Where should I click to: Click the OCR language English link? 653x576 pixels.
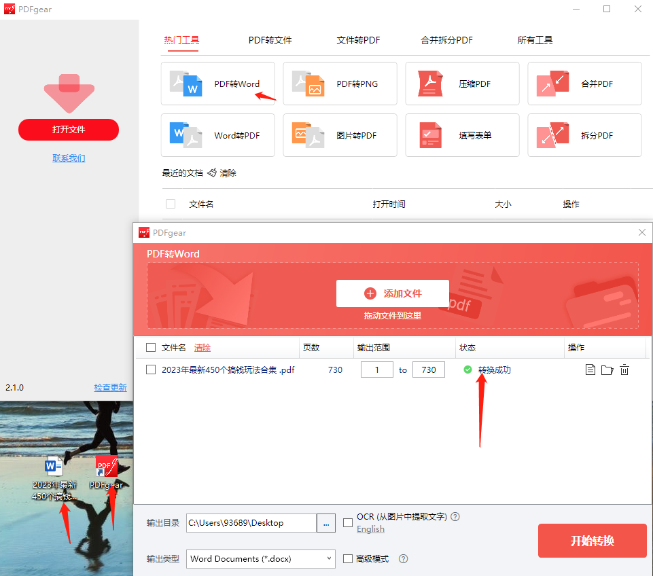370,529
